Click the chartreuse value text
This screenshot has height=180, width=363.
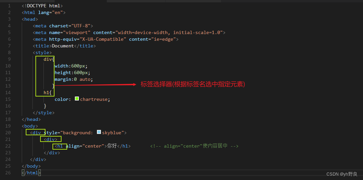pyautogui.click(x=94, y=99)
